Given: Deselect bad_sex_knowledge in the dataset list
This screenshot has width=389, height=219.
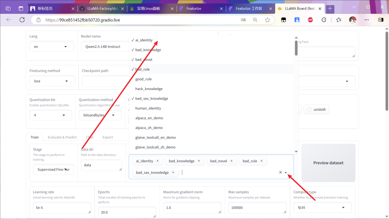Looking at the screenshot, I should [x=211, y=98].
